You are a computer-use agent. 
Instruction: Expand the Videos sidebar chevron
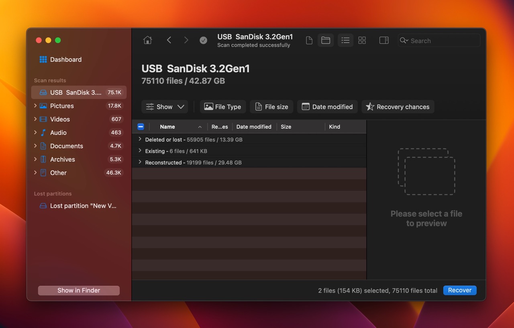[35, 119]
